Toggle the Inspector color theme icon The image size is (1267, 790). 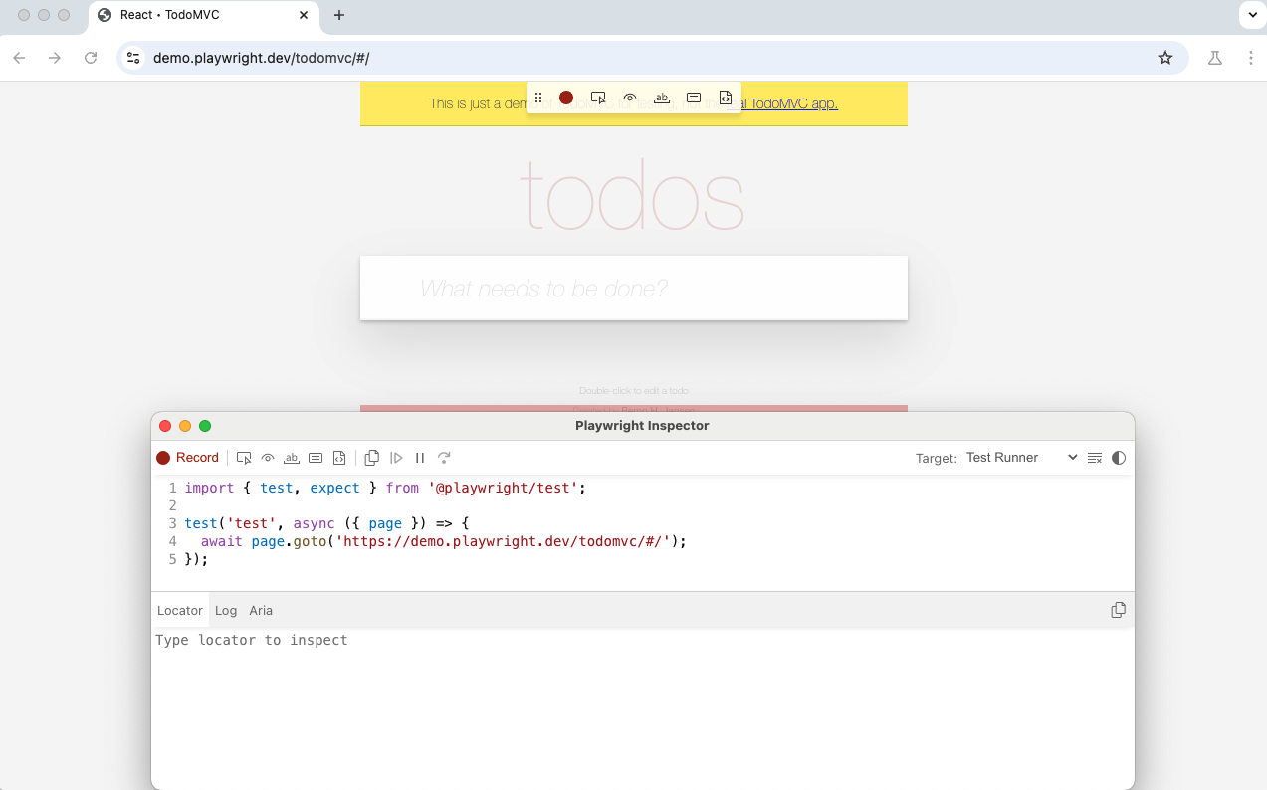pos(1119,458)
